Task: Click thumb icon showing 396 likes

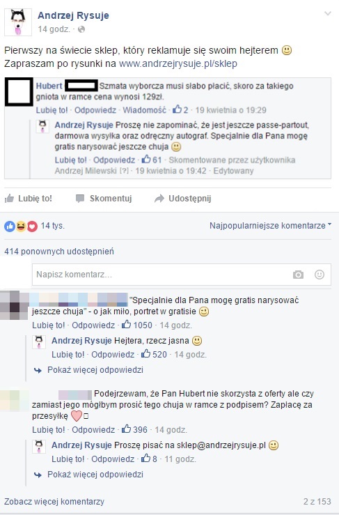Action: click(x=127, y=429)
